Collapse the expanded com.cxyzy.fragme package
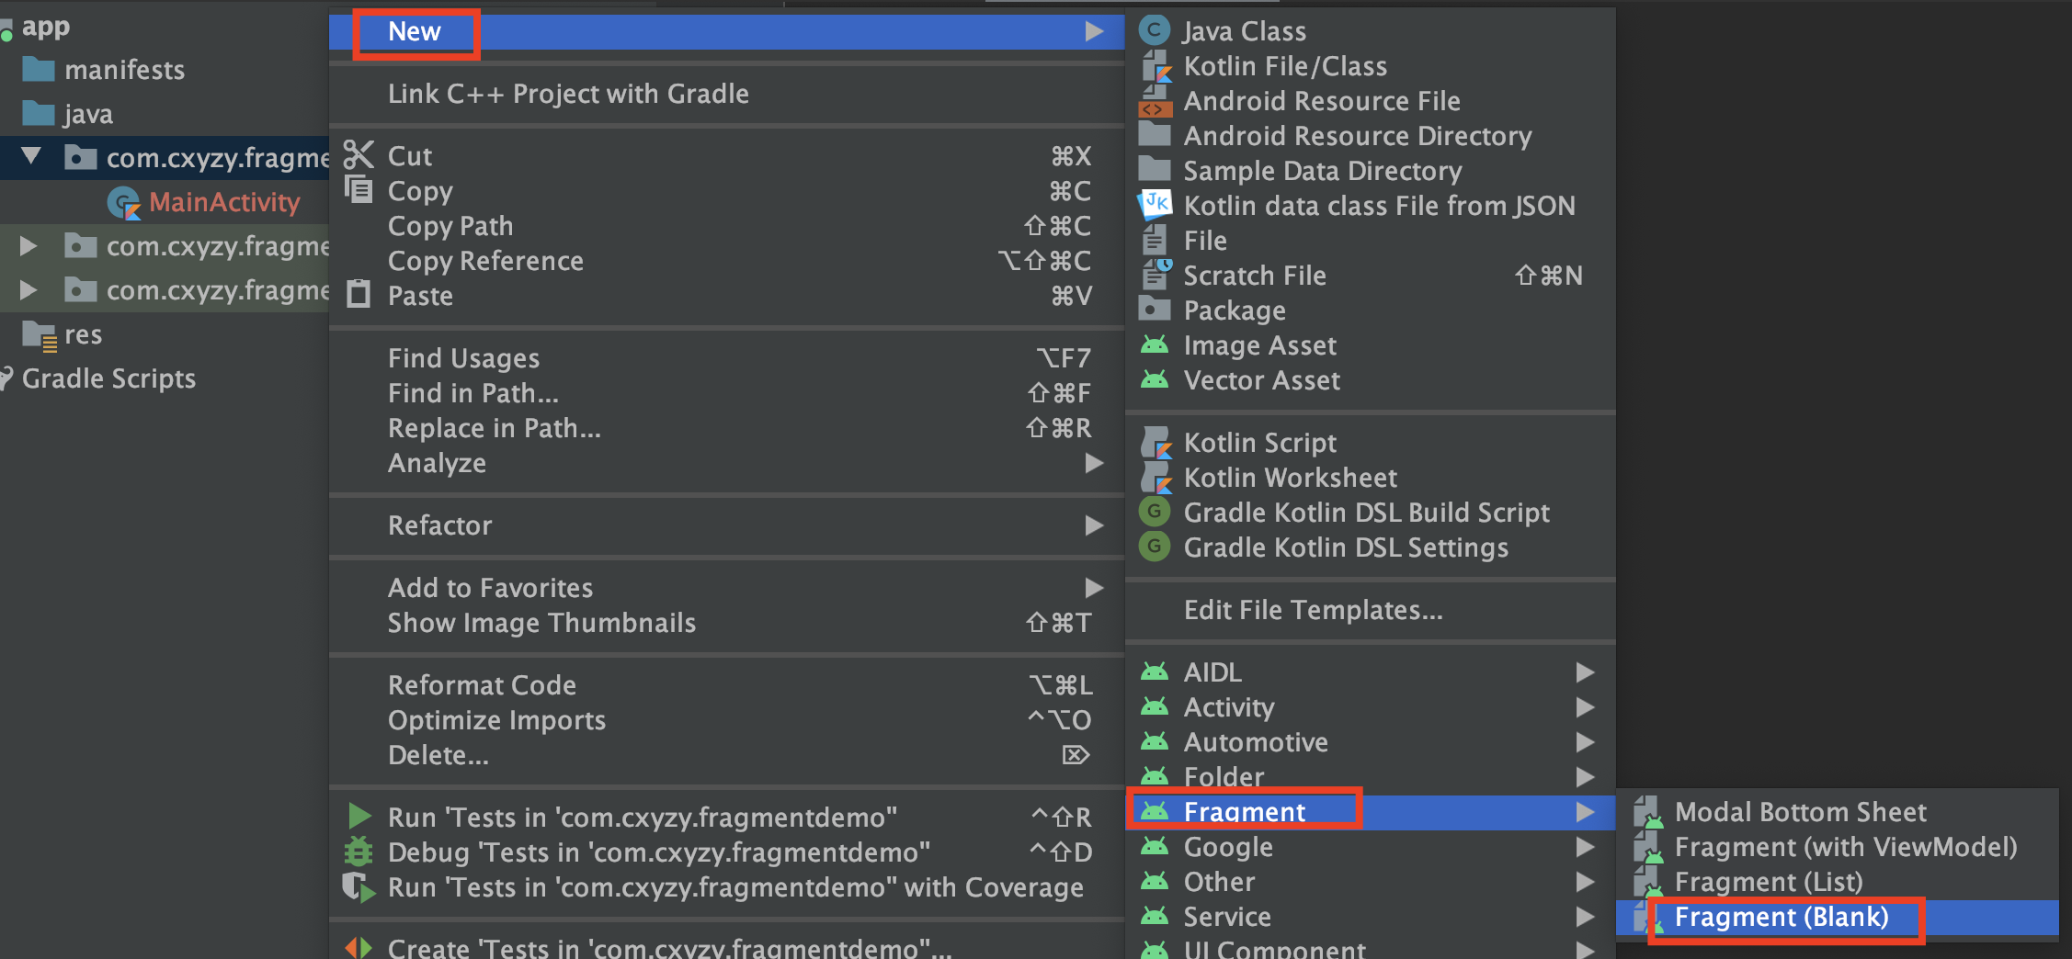This screenshot has height=959, width=2072. (31, 156)
